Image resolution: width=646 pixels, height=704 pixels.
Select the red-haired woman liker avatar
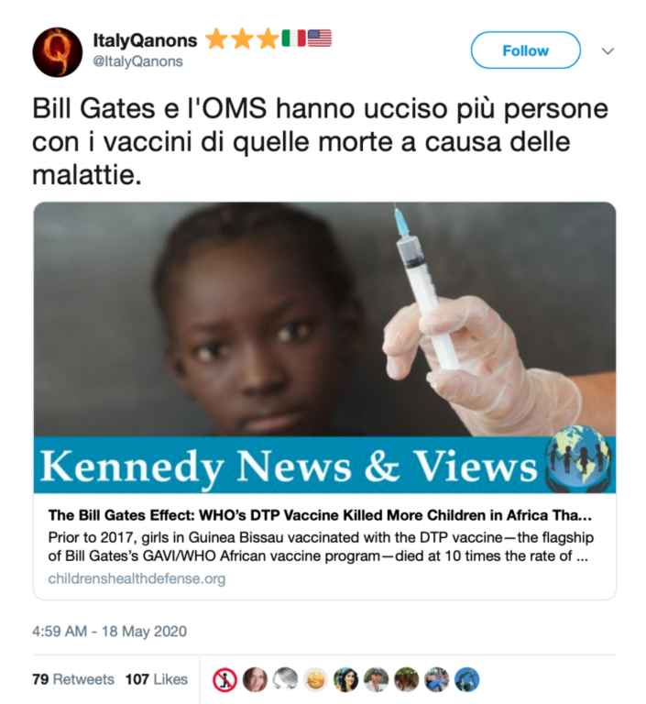tap(255, 679)
